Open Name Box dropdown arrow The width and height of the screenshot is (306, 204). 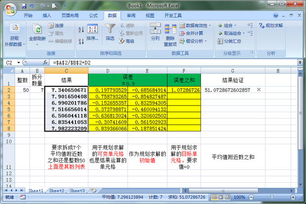pos(19,63)
